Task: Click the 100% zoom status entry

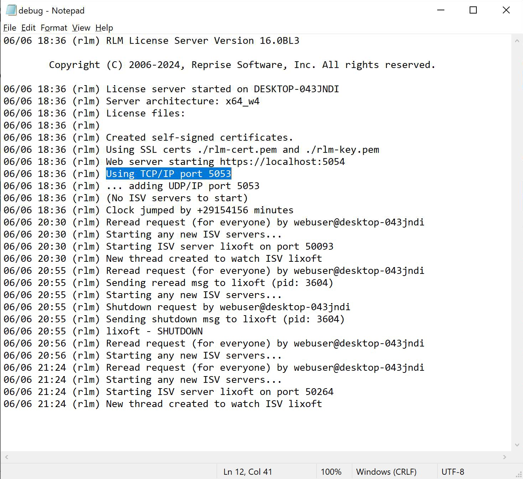Action: 331,472
